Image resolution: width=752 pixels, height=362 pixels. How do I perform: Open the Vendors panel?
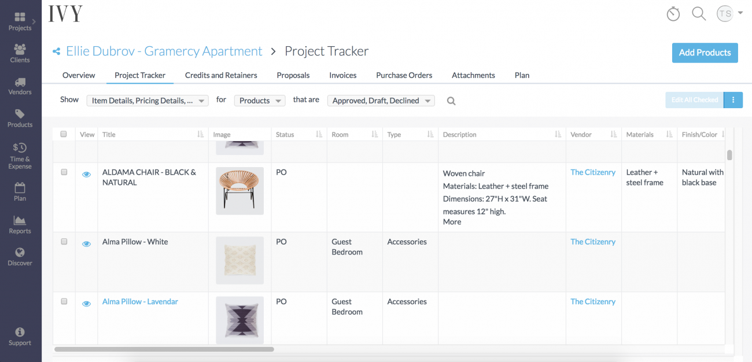[x=20, y=85]
